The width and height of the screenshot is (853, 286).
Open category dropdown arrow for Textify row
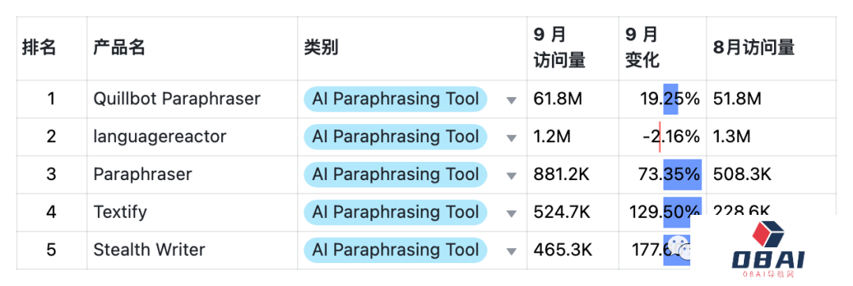(511, 213)
